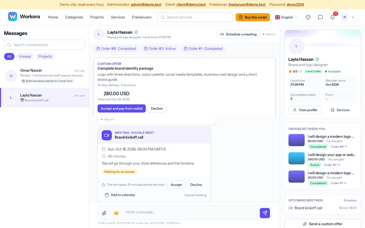The height and width of the screenshot is (228, 365).
Task: Click the 5.0 star rating
Action: click(295, 71)
